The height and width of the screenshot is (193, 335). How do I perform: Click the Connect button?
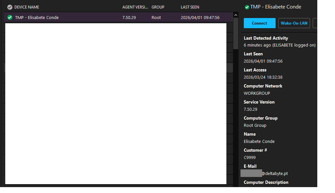point(260,23)
